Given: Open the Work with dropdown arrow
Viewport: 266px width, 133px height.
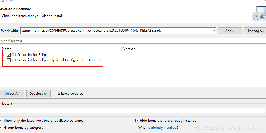Looking at the screenshot, I should tap(214, 31).
